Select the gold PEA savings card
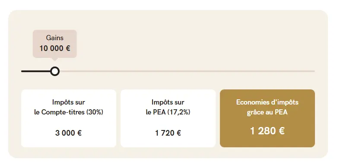This screenshot has width=340, height=165. coord(267,118)
